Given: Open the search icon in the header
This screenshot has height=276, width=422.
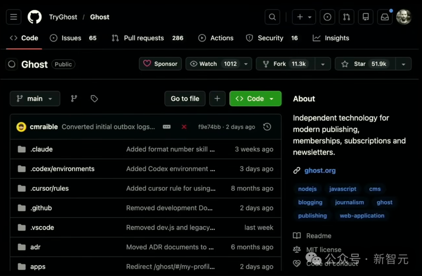Looking at the screenshot, I should (x=272, y=17).
